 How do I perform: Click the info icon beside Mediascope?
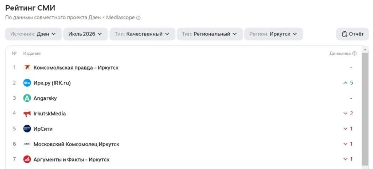point(138,18)
